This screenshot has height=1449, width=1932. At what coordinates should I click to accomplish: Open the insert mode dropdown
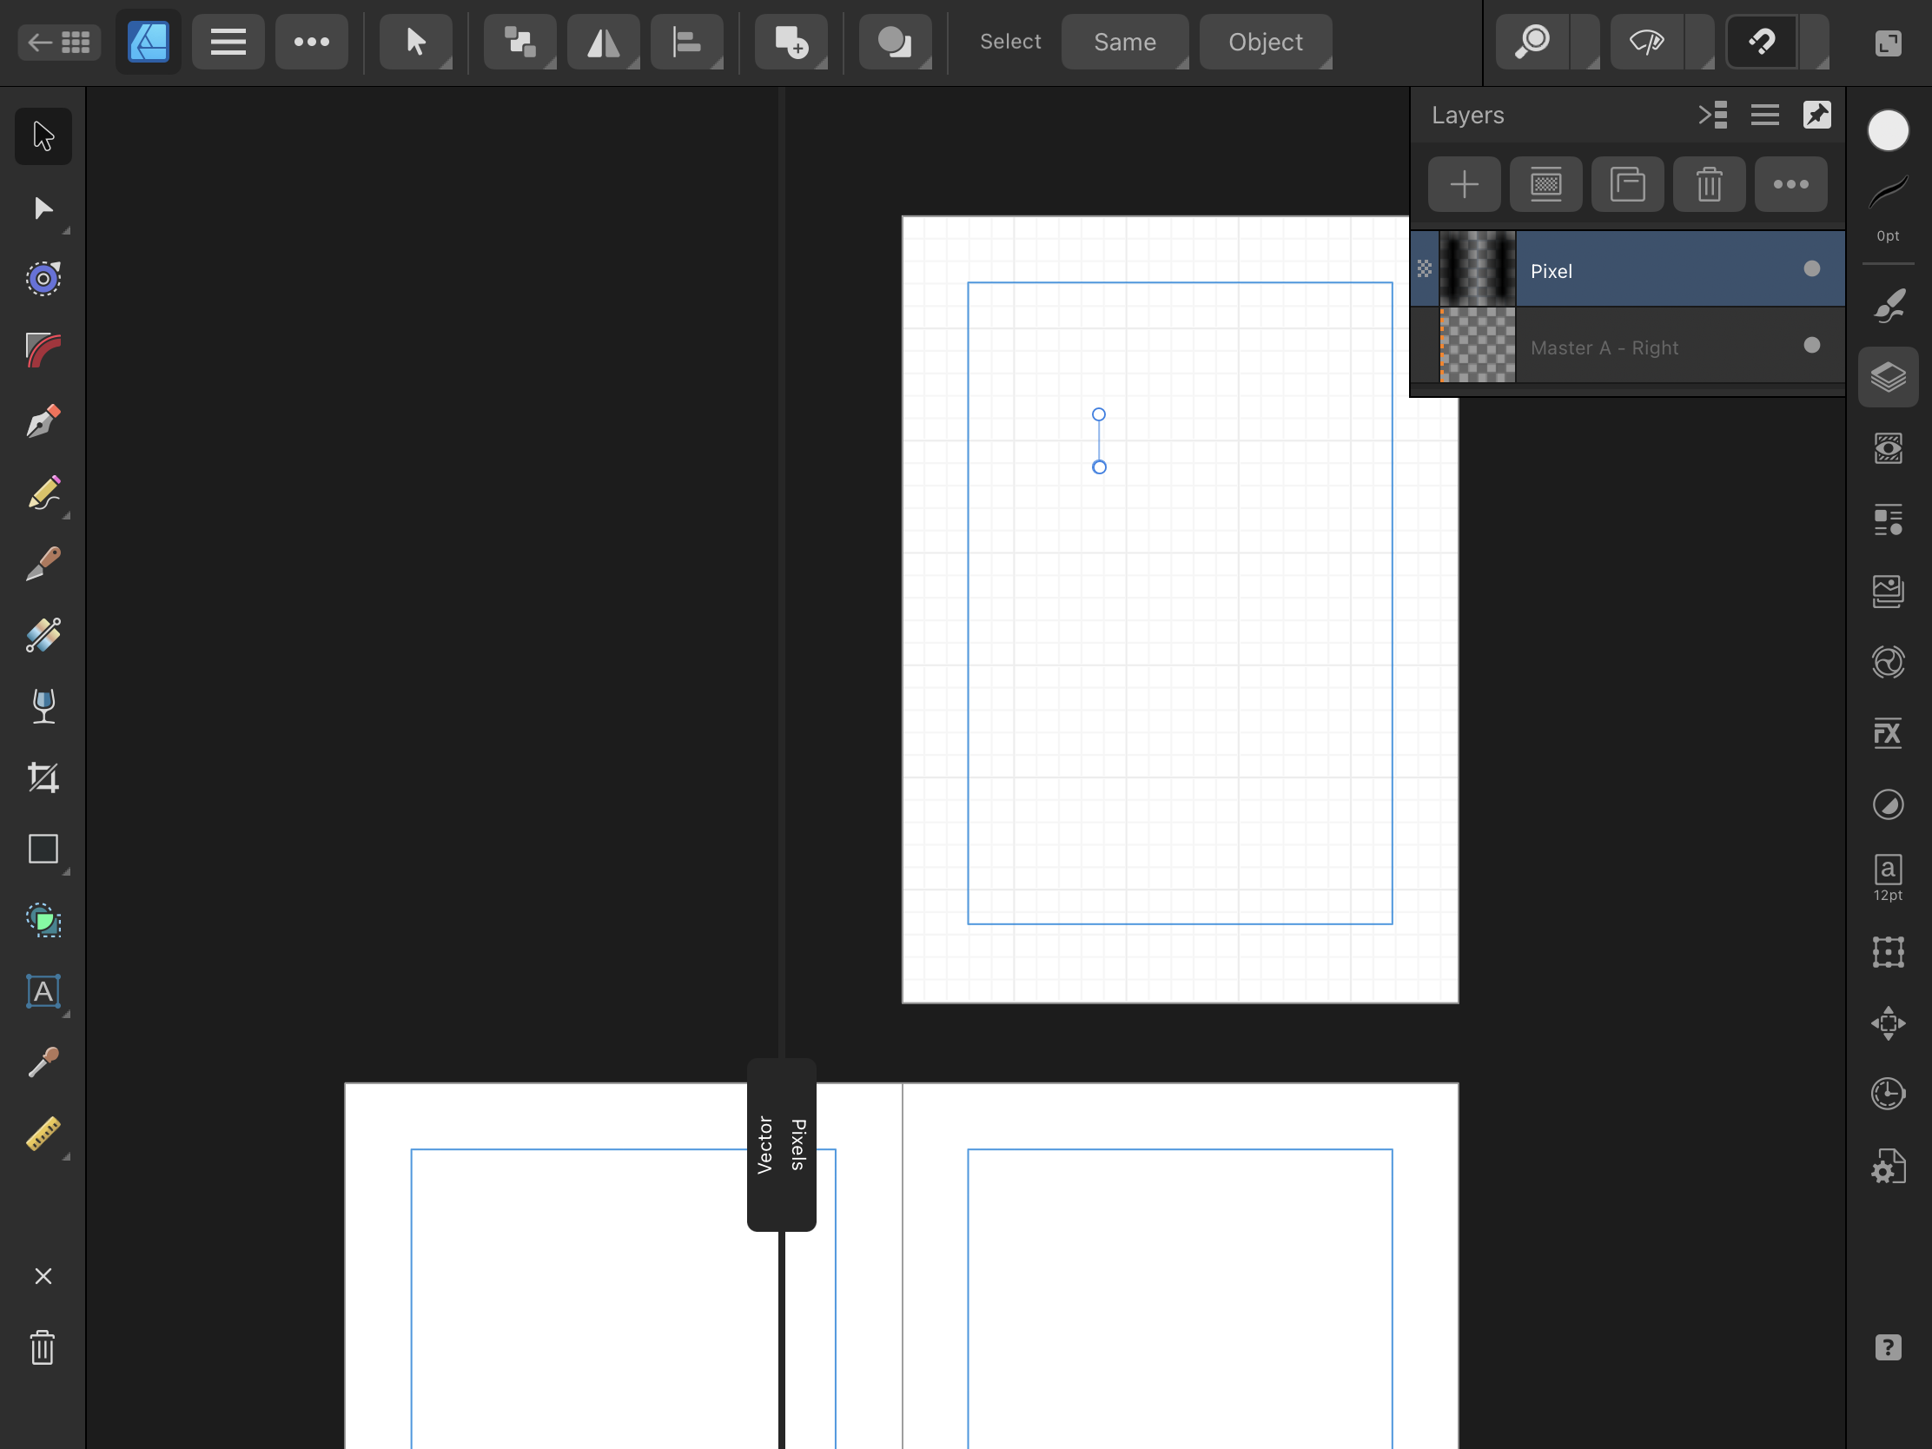click(791, 42)
